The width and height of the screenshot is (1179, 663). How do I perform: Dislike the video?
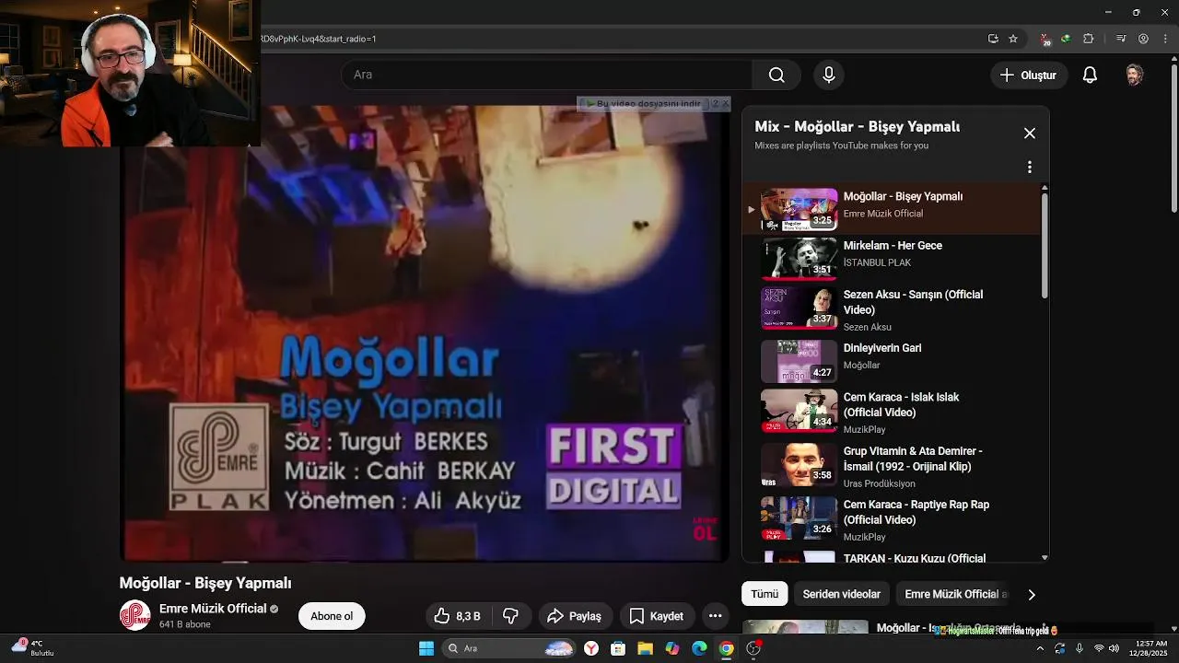(x=511, y=616)
